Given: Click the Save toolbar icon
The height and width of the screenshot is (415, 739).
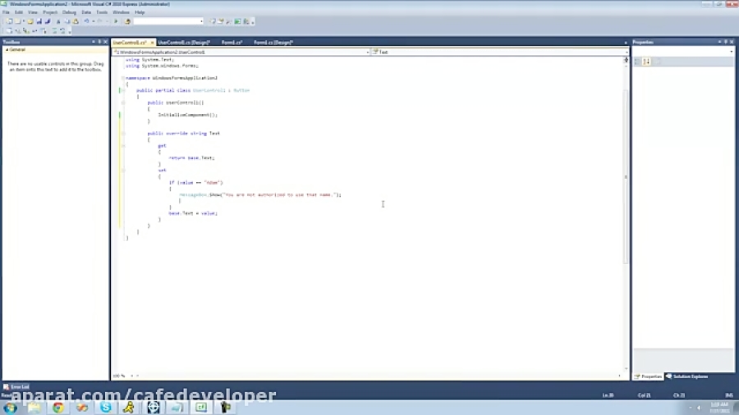Looking at the screenshot, I should pos(39,21).
